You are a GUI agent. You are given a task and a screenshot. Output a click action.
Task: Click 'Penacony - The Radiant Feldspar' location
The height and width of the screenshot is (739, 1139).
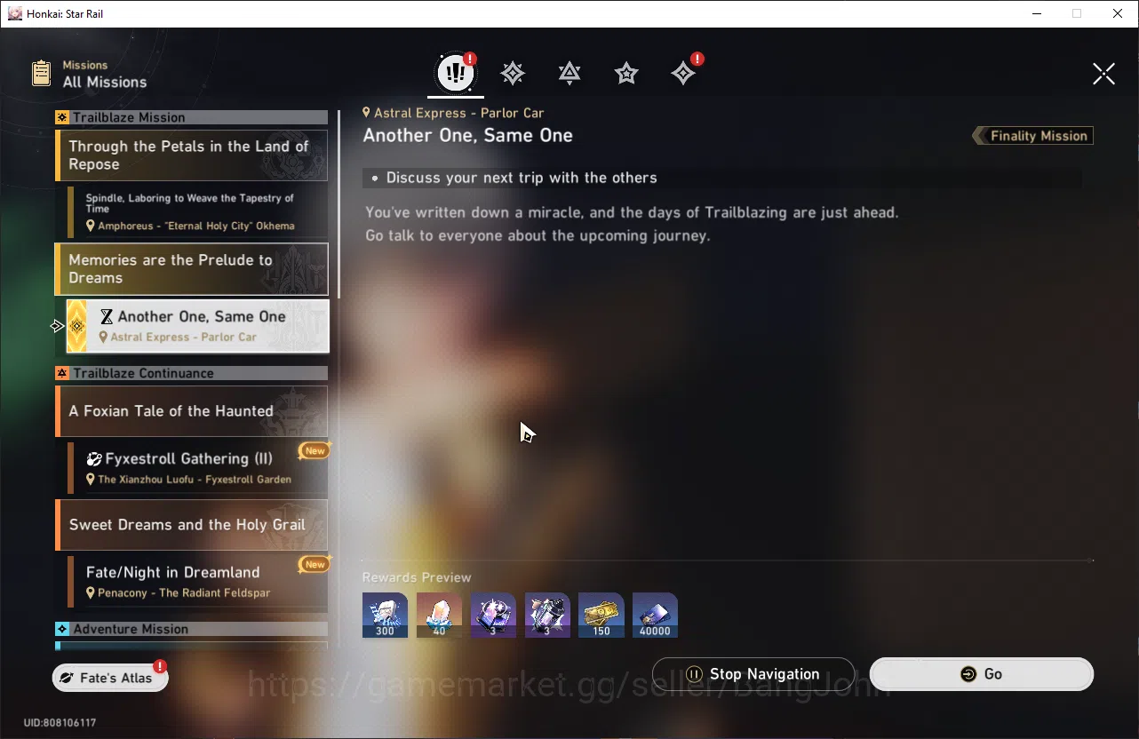(184, 593)
